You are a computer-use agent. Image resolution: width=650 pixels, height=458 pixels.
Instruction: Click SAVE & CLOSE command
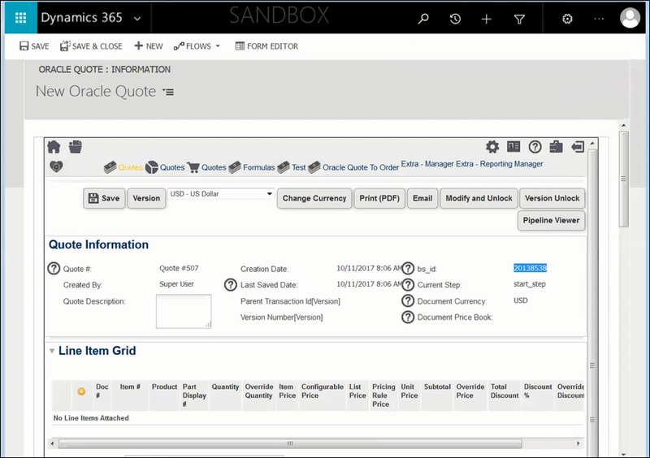(x=91, y=46)
